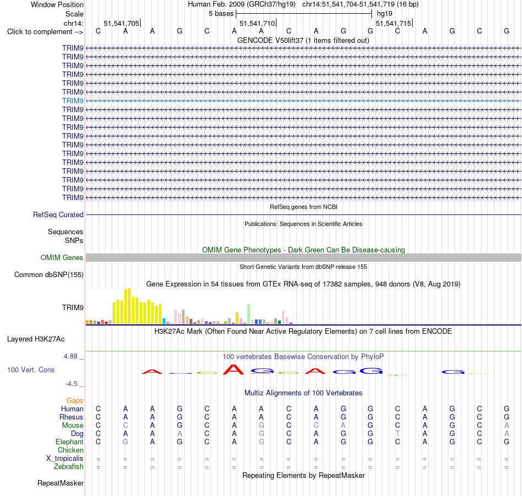This screenshot has width=522, height=496.
Task: Open the H3K27Ac Mark track title
Action: click(303, 332)
